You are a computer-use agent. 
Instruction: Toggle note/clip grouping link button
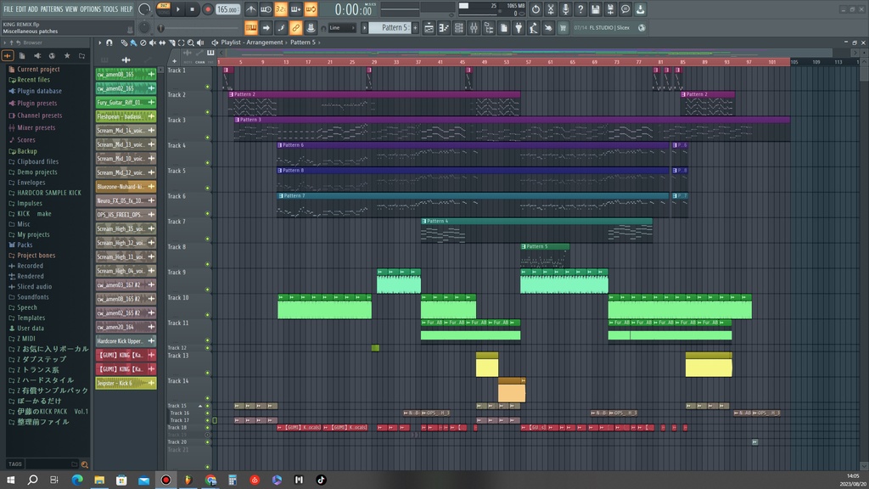296,28
